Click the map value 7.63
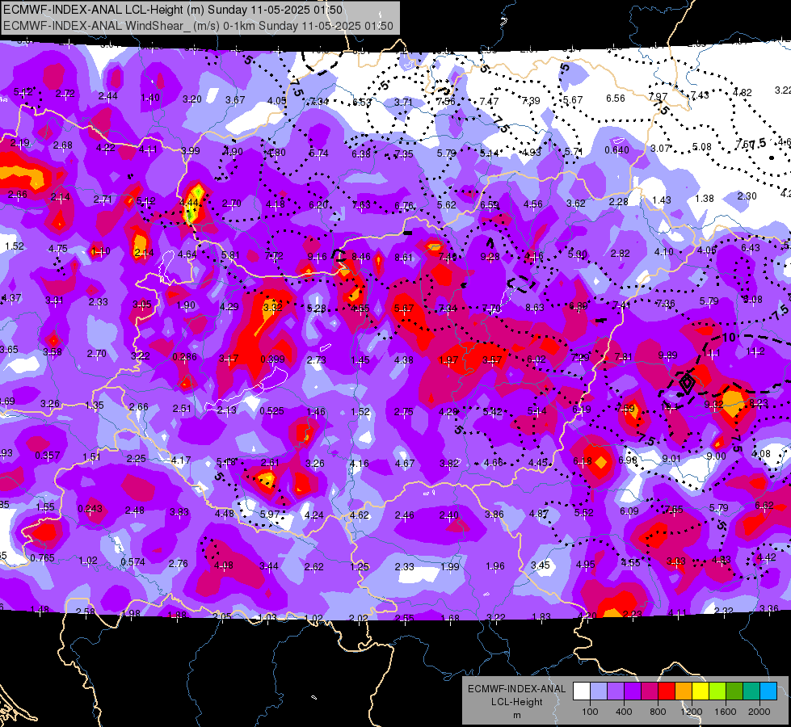Viewport: 791px width, 727px height. click(361, 204)
